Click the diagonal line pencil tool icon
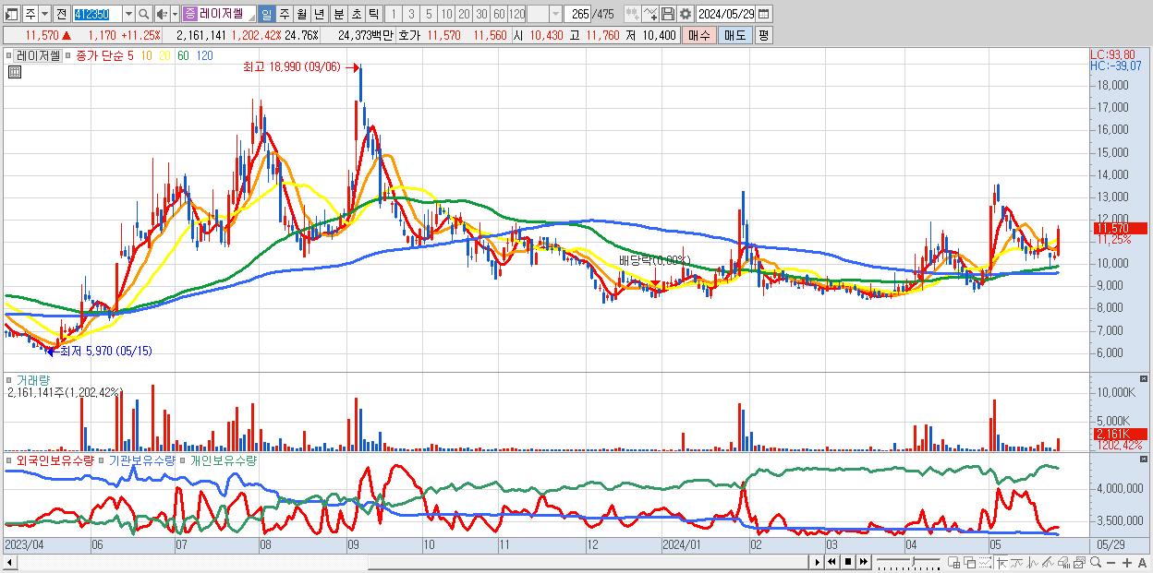 [x=1049, y=562]
